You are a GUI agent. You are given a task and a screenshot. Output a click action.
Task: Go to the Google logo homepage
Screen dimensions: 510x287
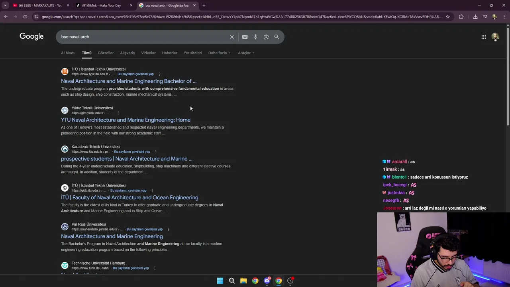point(31,37)
